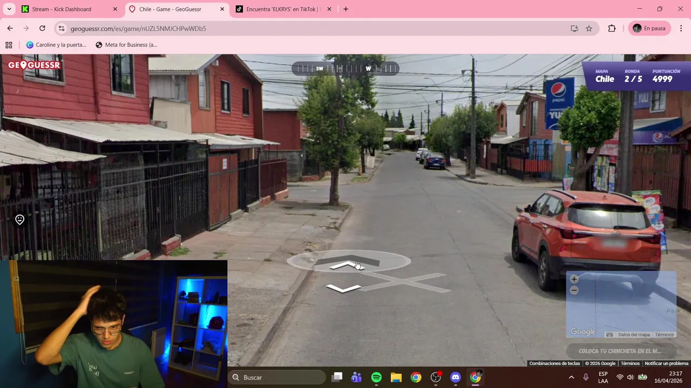Screen dimensions: 691x388
Task: Switch to the TikTok 'ELKRYS' tab
Action: [284, 9]
